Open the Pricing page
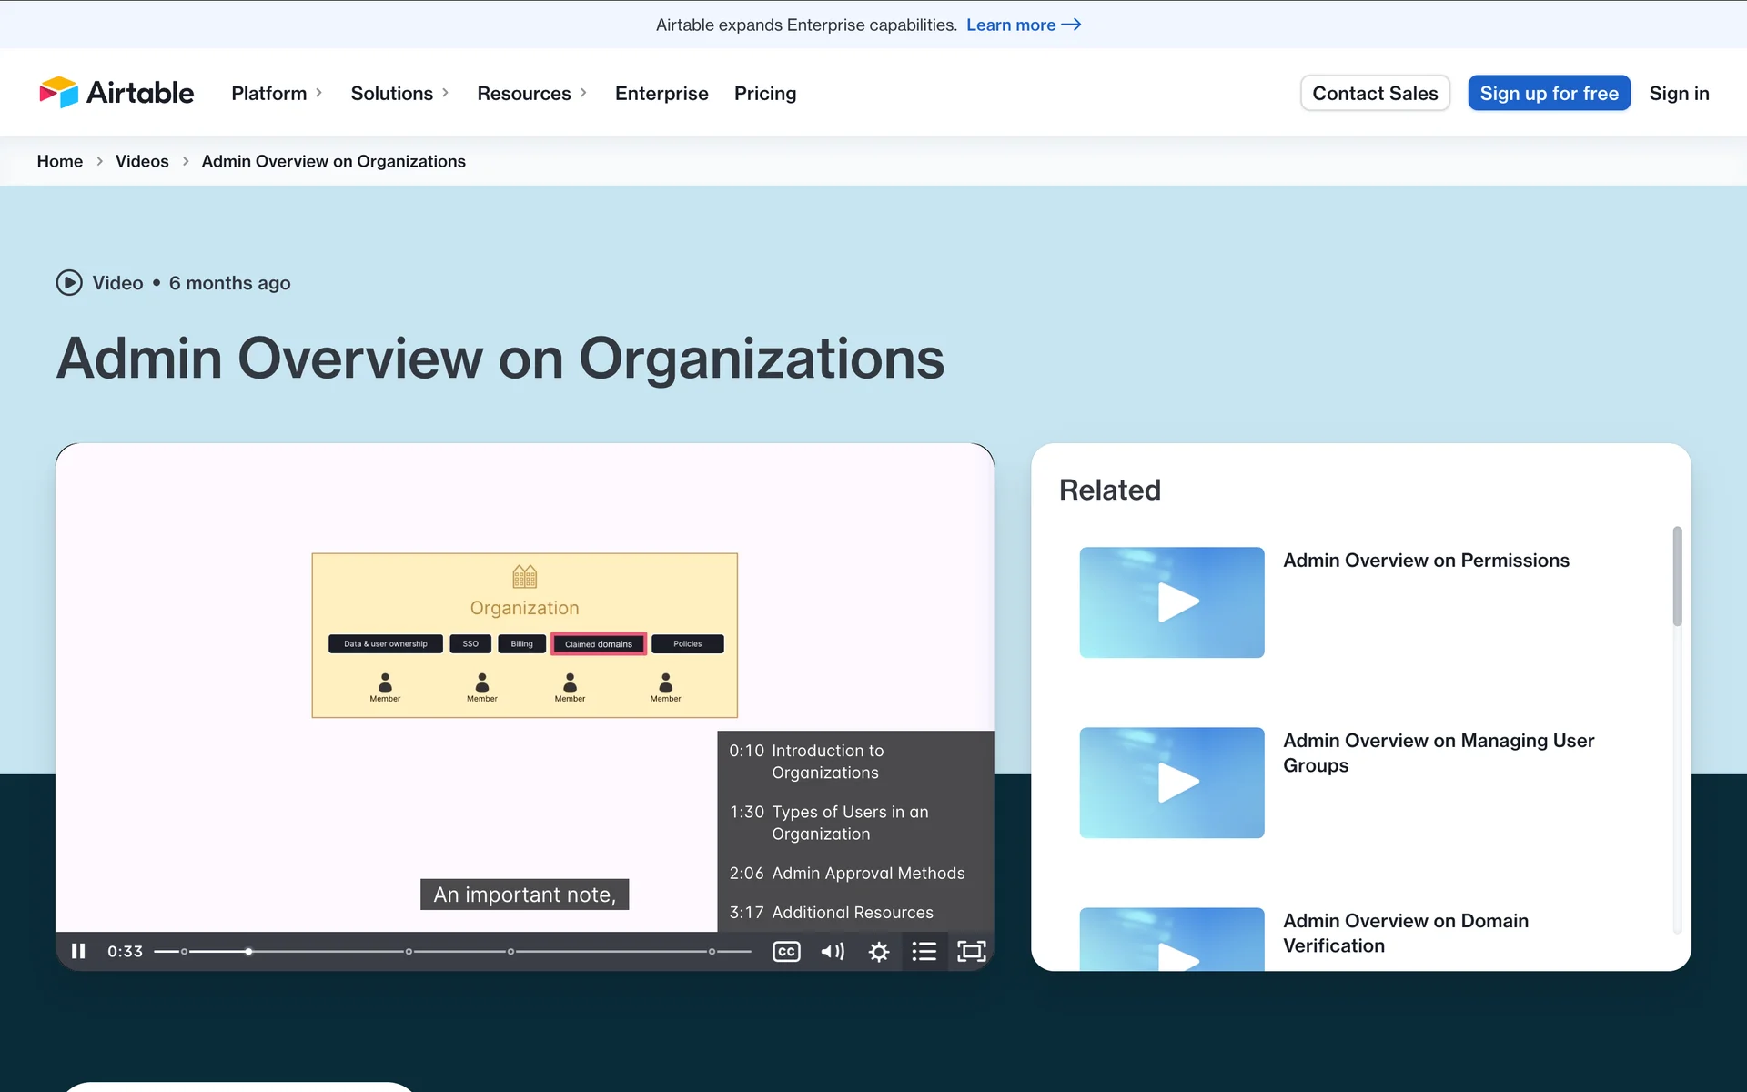Screen dimensions: 1747x1092 (765, 93)
